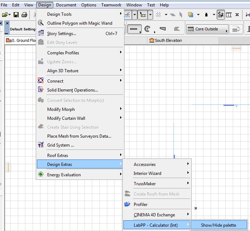This screenshot has width=250, height=231.
Task: Open the Edit menu
Action: click(x=16, y=5)
